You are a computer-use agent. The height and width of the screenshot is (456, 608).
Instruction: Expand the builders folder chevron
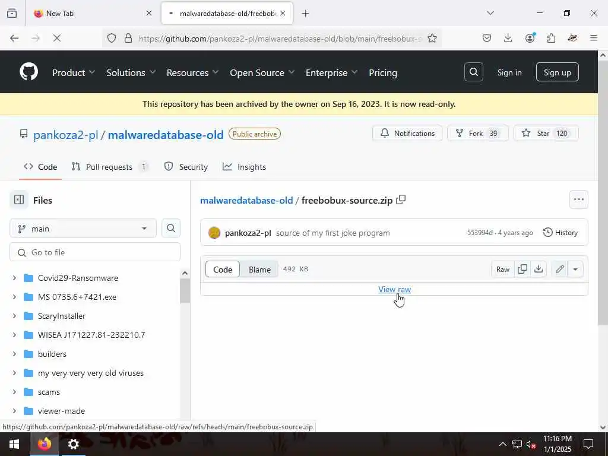click(14, 354)
